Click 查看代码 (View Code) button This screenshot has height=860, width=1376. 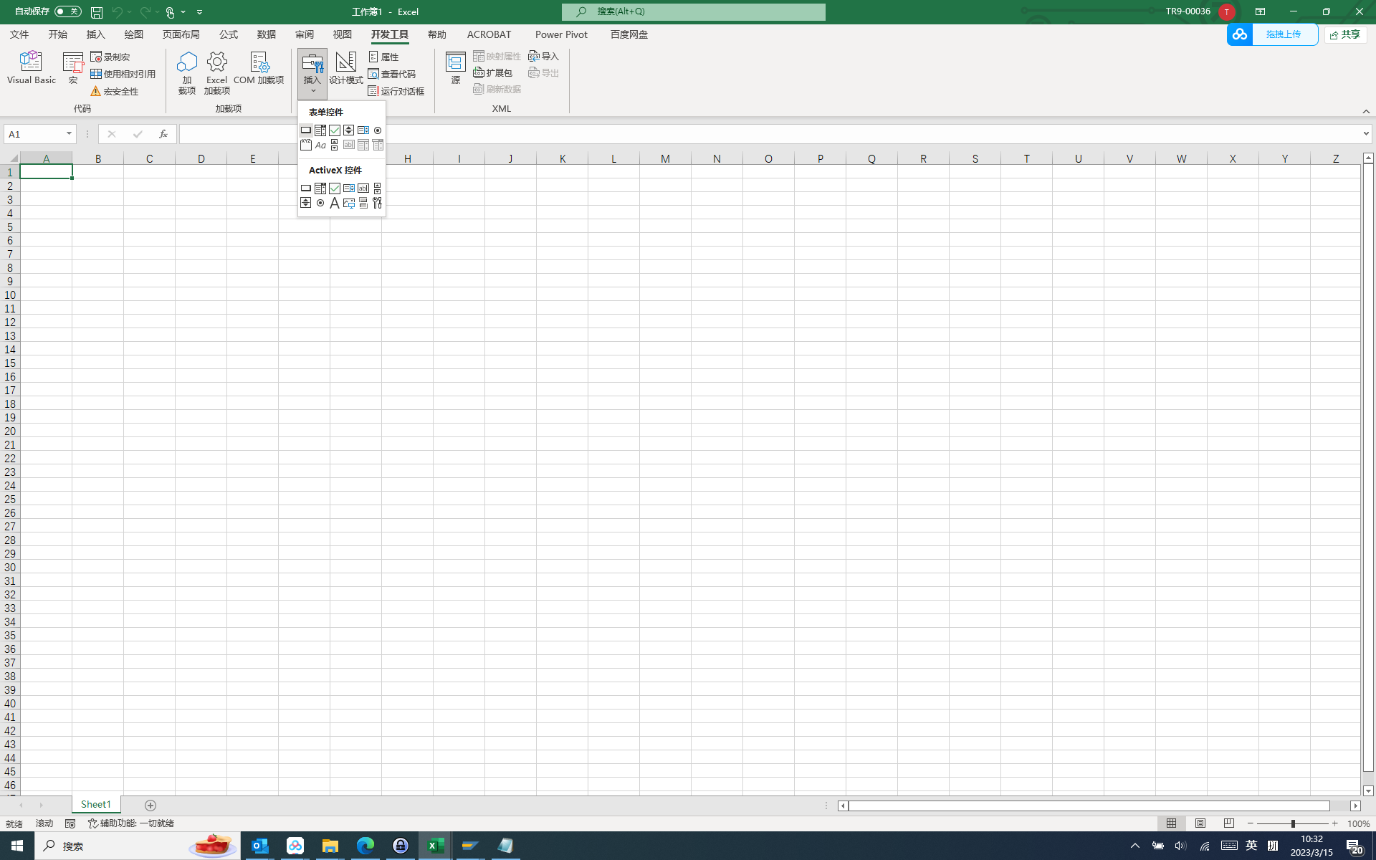click(392, 74)
